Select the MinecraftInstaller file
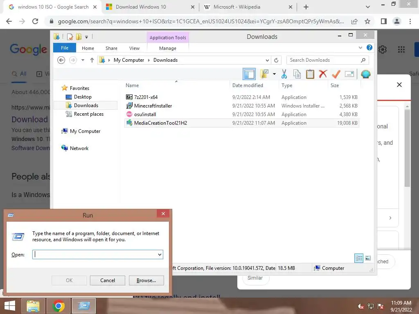Image resolution: width=419 pixels, height=314 pixels. [x=241, y=106]
